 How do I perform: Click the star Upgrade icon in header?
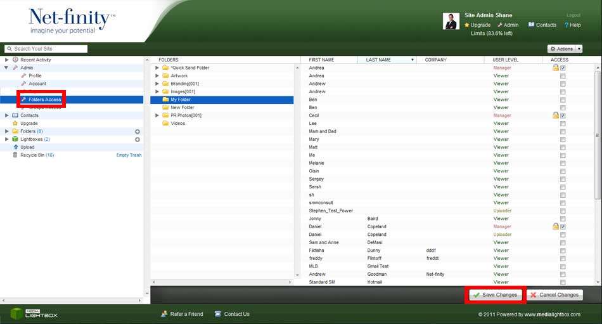coord(467,25)
